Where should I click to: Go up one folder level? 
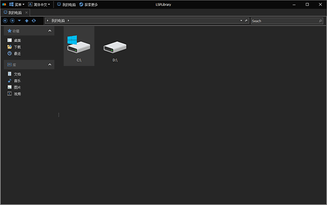click(27, 21)
